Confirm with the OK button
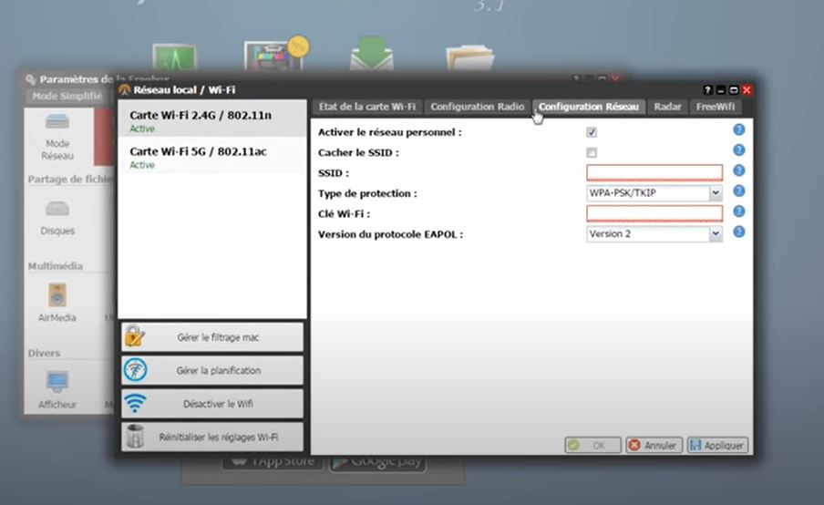The image size is (824, 505). (592, 446)
